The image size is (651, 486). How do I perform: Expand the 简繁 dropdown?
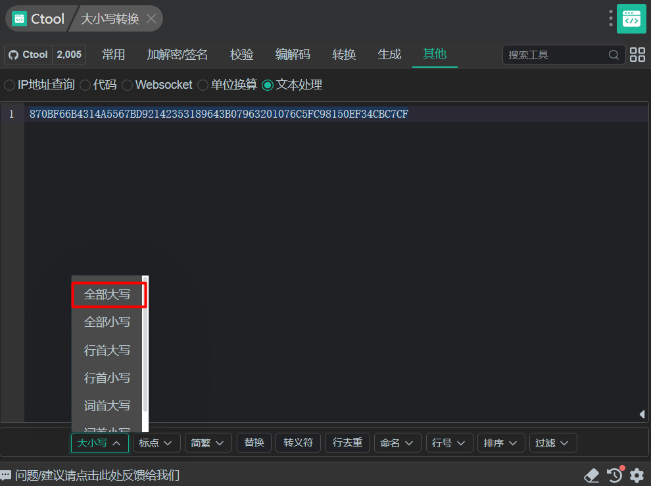(208, 443)
